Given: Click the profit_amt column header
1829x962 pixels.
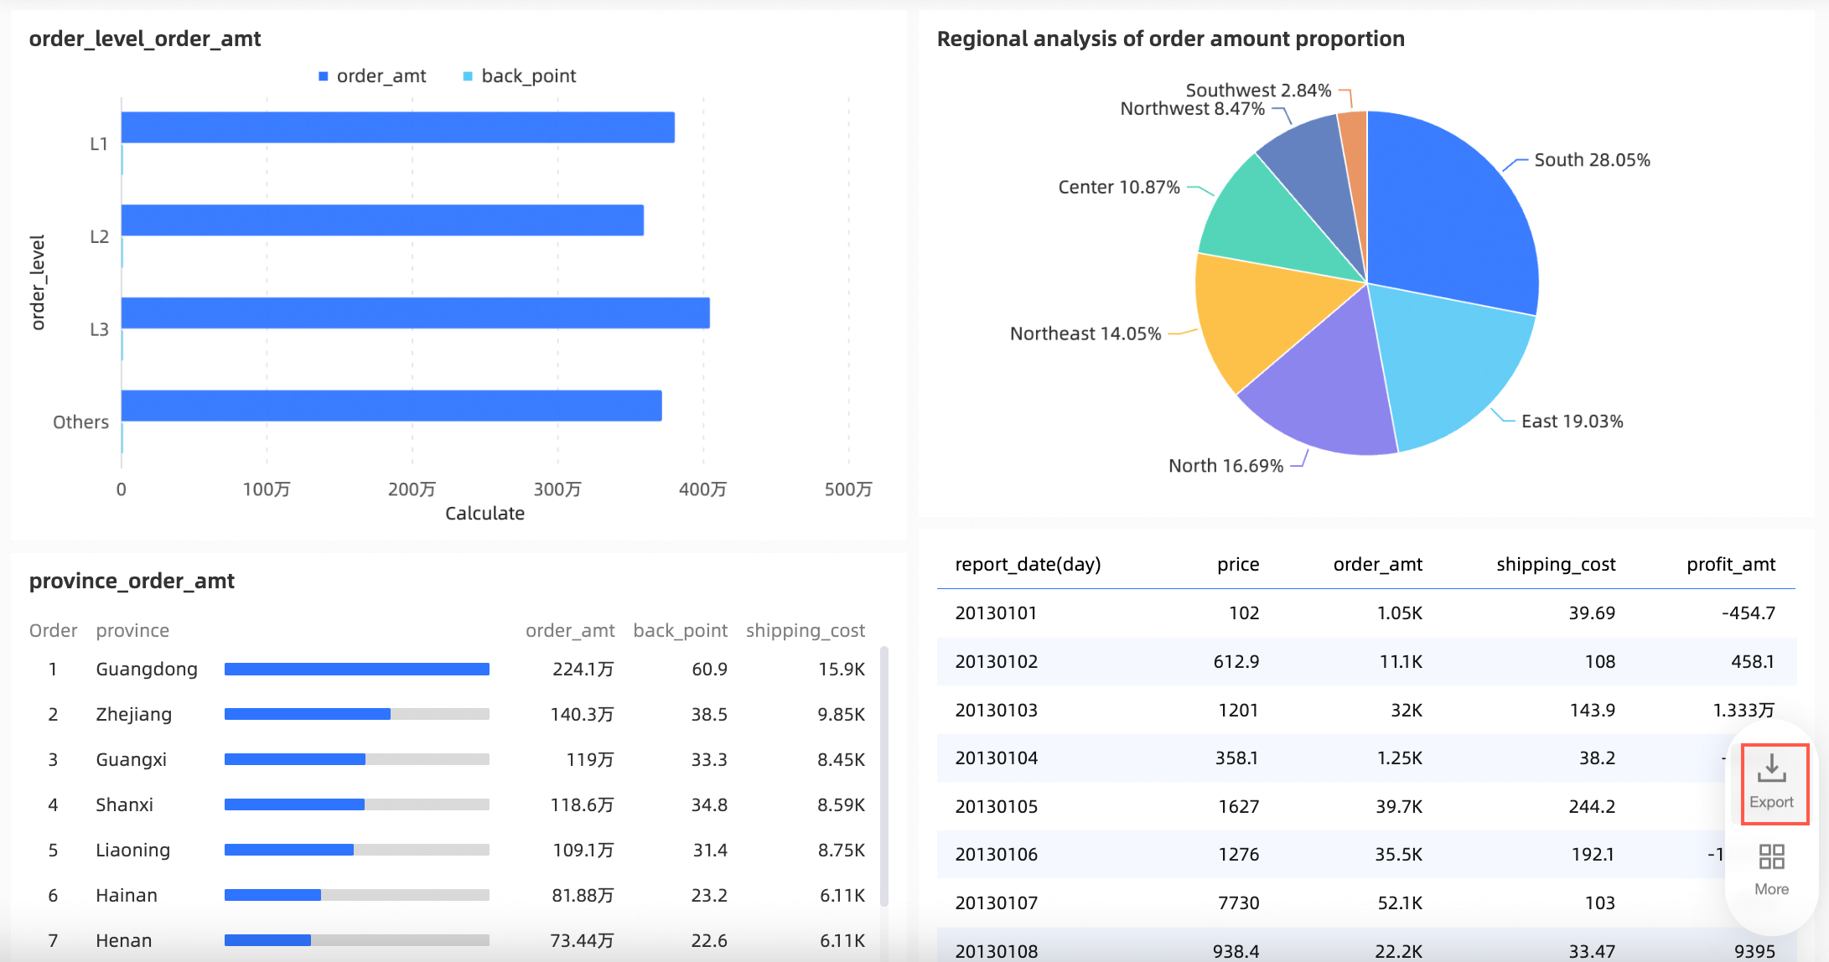Looking at the screenshot, I should (1731, 565).
